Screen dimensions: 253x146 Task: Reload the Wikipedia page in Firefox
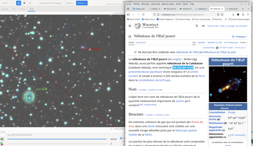[143, 15]
